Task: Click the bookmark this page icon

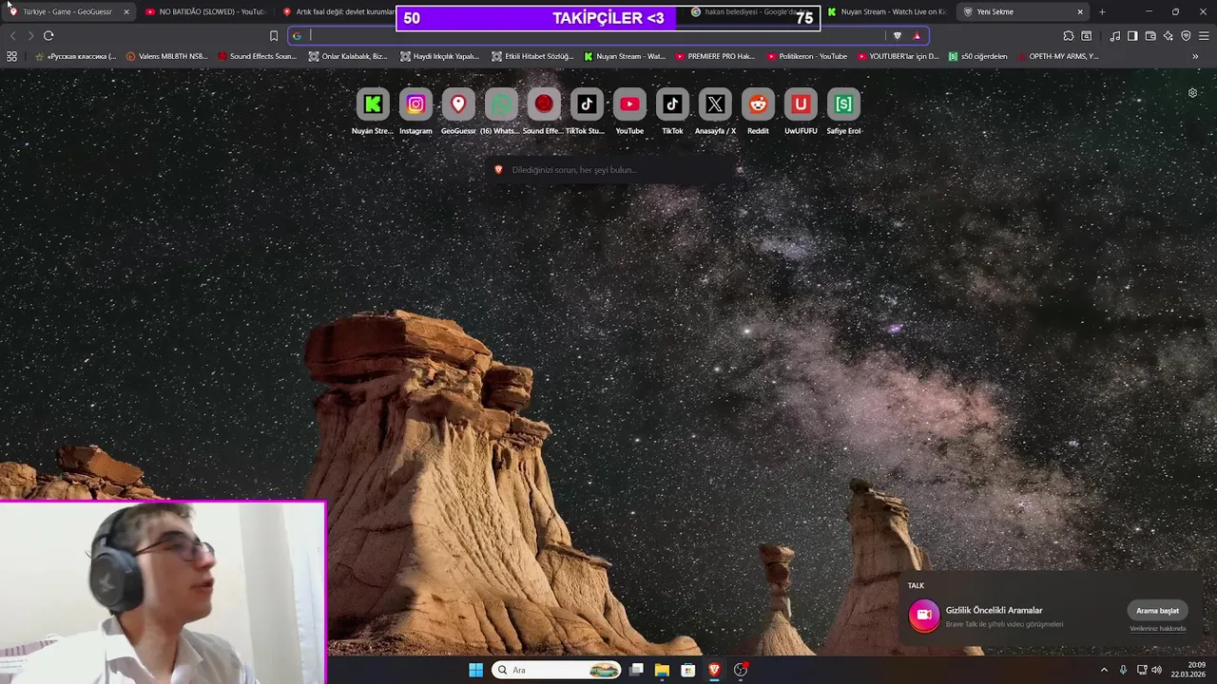Action: point(274,35)
